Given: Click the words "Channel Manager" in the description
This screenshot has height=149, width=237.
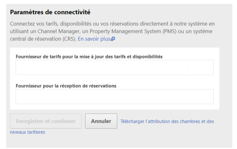Looking at the screenshot, I should 58,31.
